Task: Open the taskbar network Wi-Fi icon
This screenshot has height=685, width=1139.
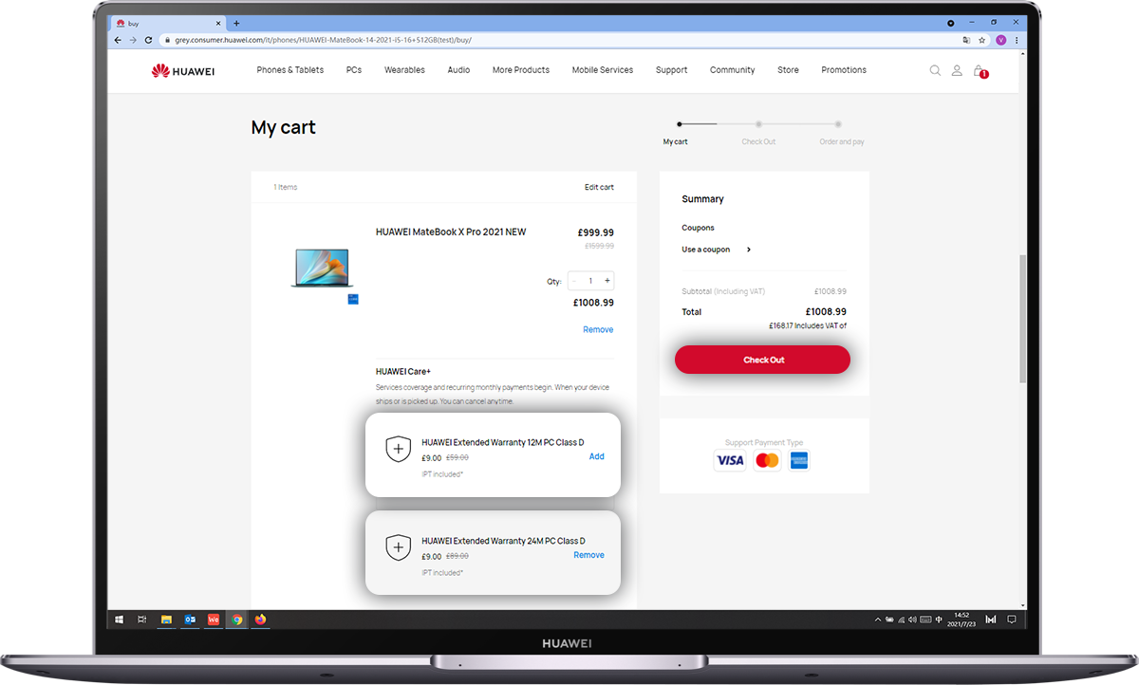Action: coord(900,620)
